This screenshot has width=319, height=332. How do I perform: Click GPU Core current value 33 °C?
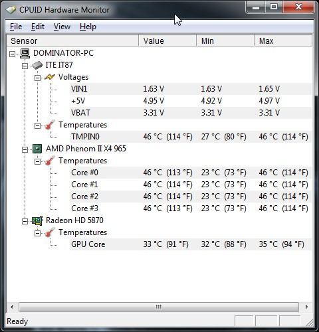tap(165, 244)
